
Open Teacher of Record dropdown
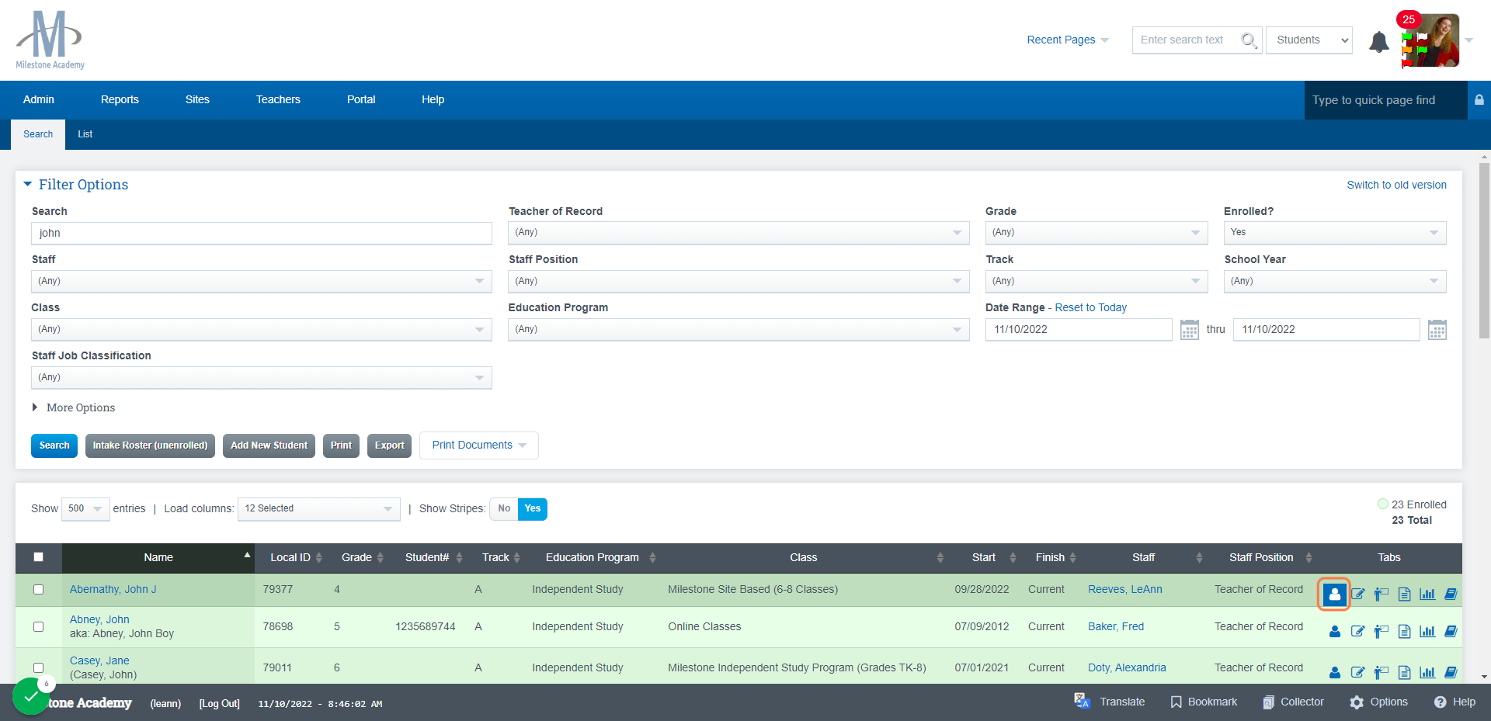tap(739, 233)
